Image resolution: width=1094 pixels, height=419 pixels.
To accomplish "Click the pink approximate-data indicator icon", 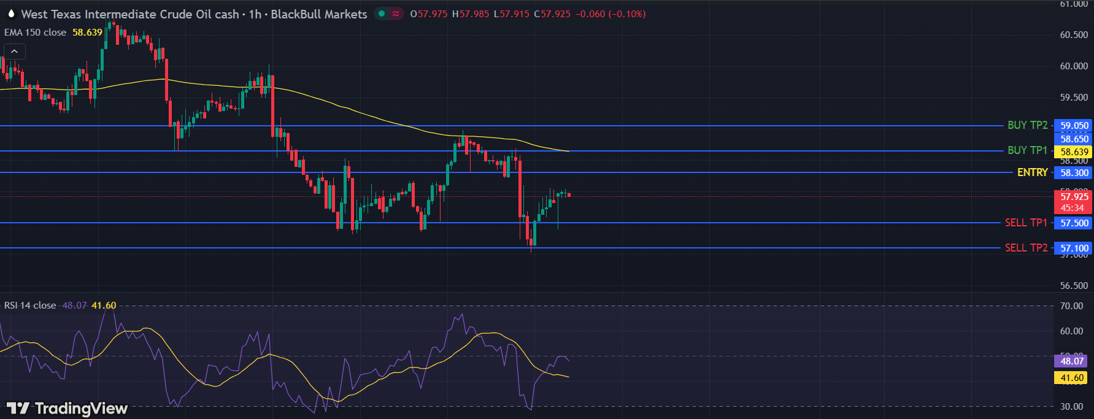I will [396, 13].
